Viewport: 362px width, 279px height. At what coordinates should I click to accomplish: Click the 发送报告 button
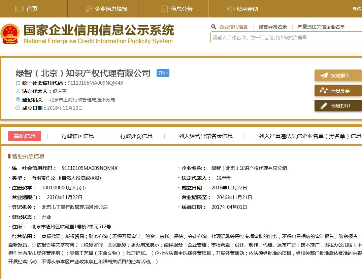(338, 76)
